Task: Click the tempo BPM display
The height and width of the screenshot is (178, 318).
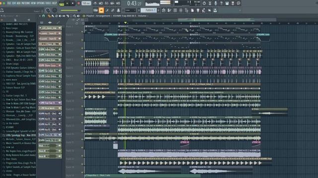Action: [86, 3]
